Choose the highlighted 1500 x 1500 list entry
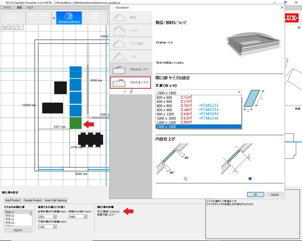Viewport: 302px width, 241px height. (198, 127)
